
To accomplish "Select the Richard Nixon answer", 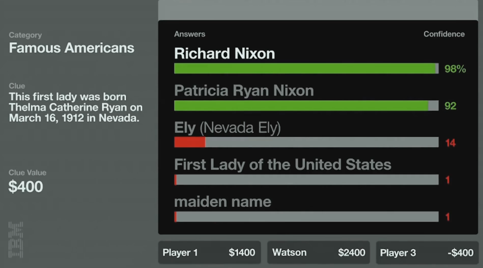I will (224, 53).
